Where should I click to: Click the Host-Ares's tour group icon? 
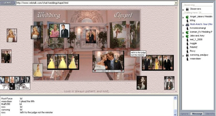point(187,24)
